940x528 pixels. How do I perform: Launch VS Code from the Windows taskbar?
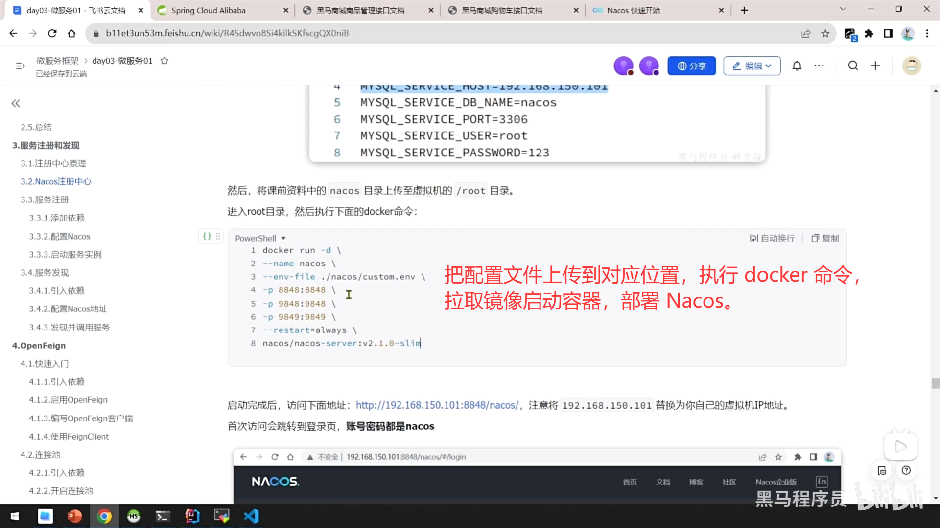(x=251, y=516)
